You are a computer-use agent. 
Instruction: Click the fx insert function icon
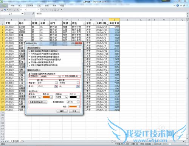coord(33,14)
